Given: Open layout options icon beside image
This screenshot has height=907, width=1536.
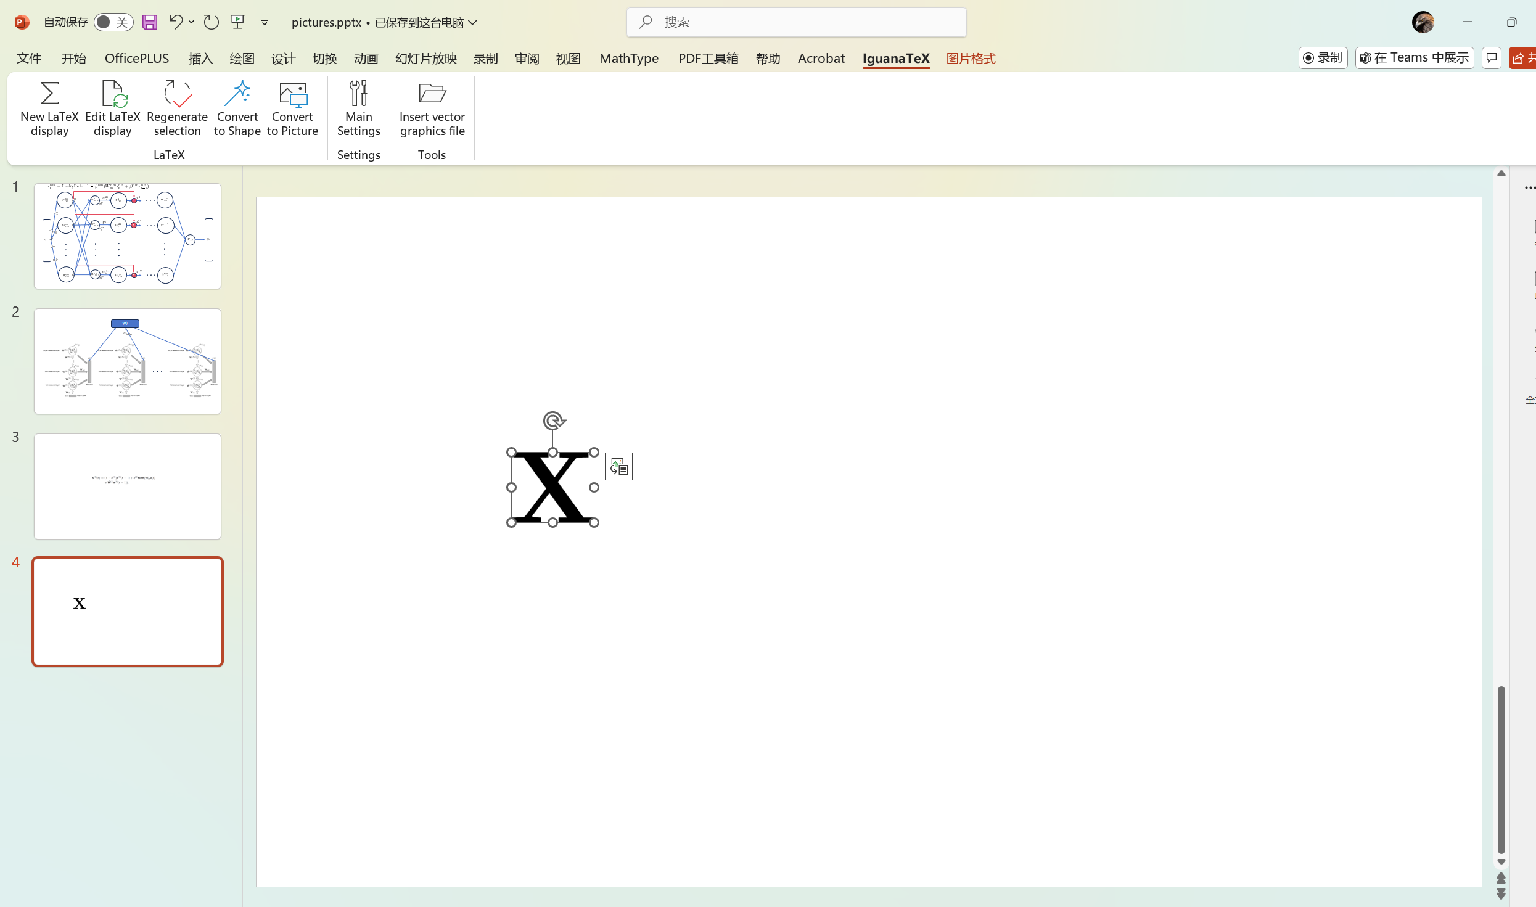Looking at the screenshot, I should click(x=618, y=467).
